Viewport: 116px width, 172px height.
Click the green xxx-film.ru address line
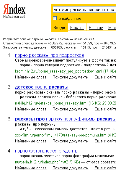click(66, 135)
